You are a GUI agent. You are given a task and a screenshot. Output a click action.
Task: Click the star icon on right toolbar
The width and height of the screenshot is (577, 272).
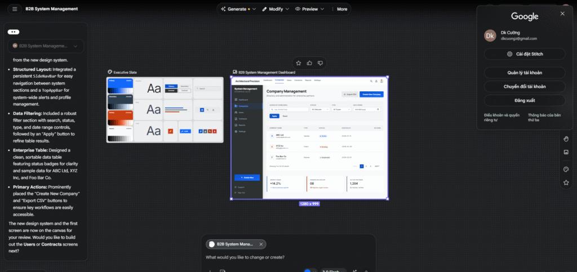pyautogui.click(x=566, y=182)
